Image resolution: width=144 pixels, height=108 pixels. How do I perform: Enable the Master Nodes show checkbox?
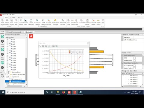tap(134, 61)
